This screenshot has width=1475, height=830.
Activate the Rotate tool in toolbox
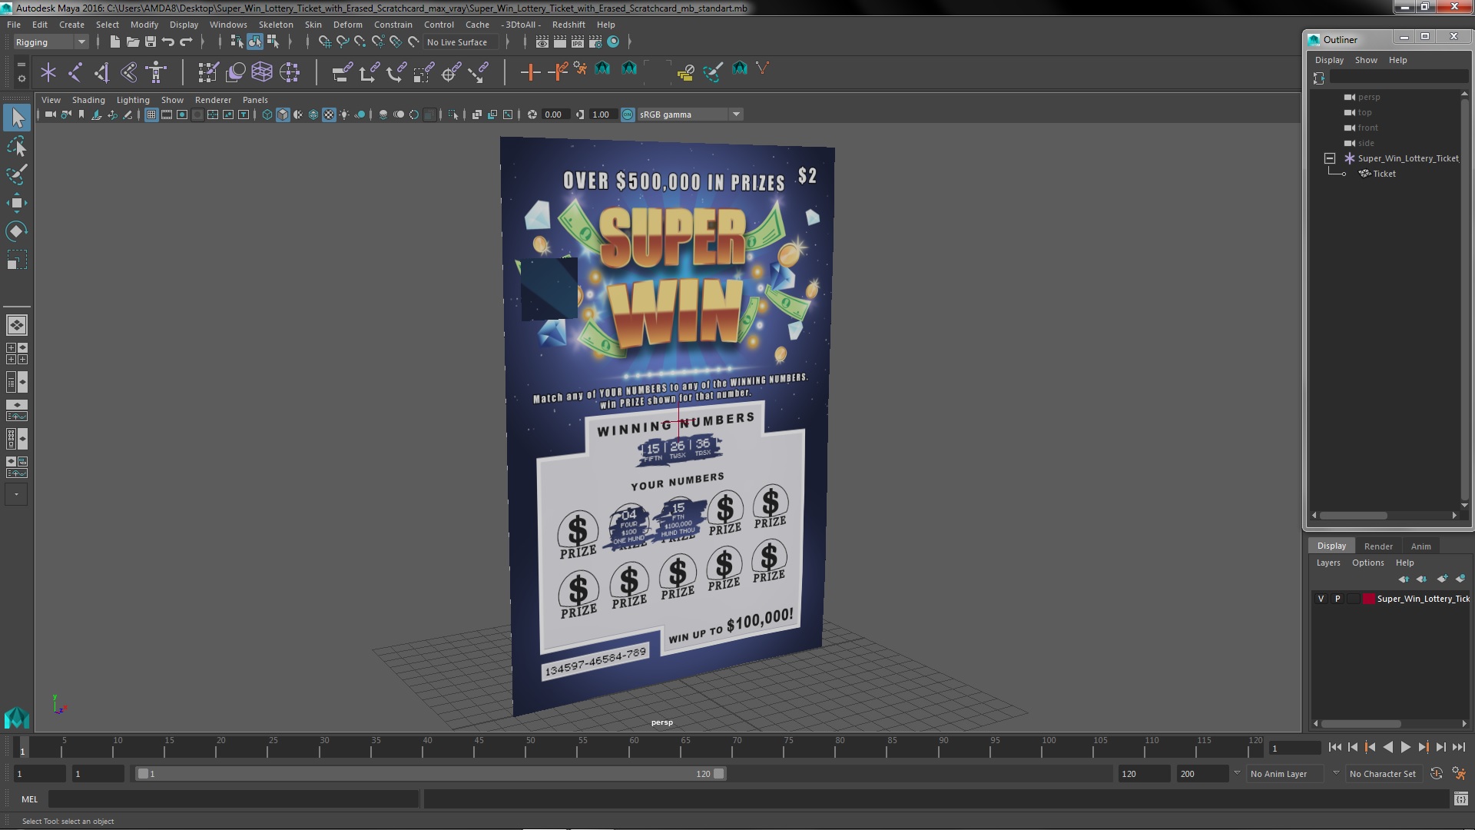17,231
